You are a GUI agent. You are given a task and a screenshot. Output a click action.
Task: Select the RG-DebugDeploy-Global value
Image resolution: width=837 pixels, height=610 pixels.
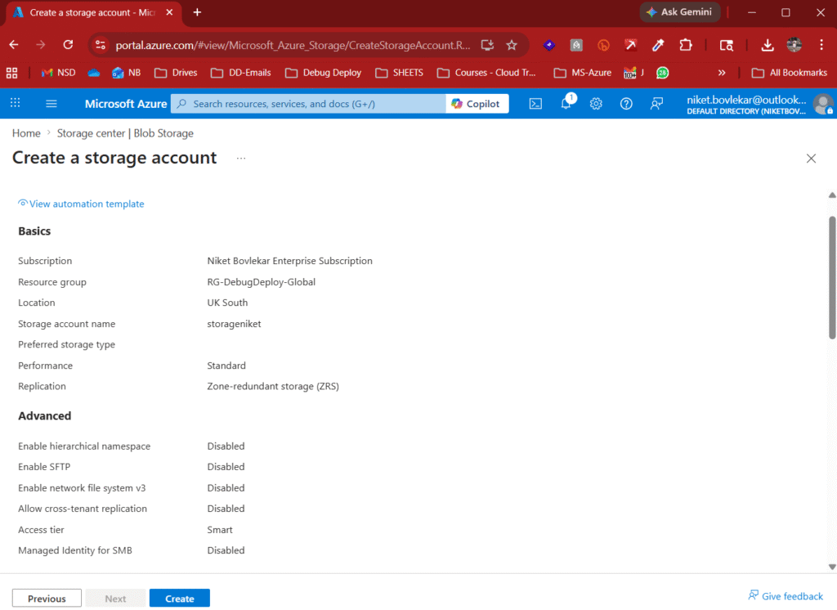pos(261,282)
